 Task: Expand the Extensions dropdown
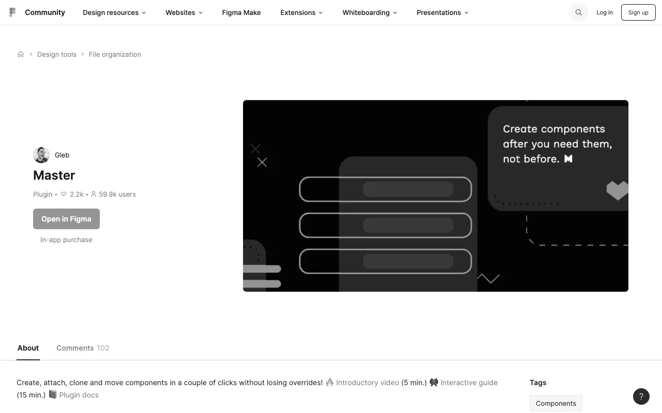[x=302, y=12]
